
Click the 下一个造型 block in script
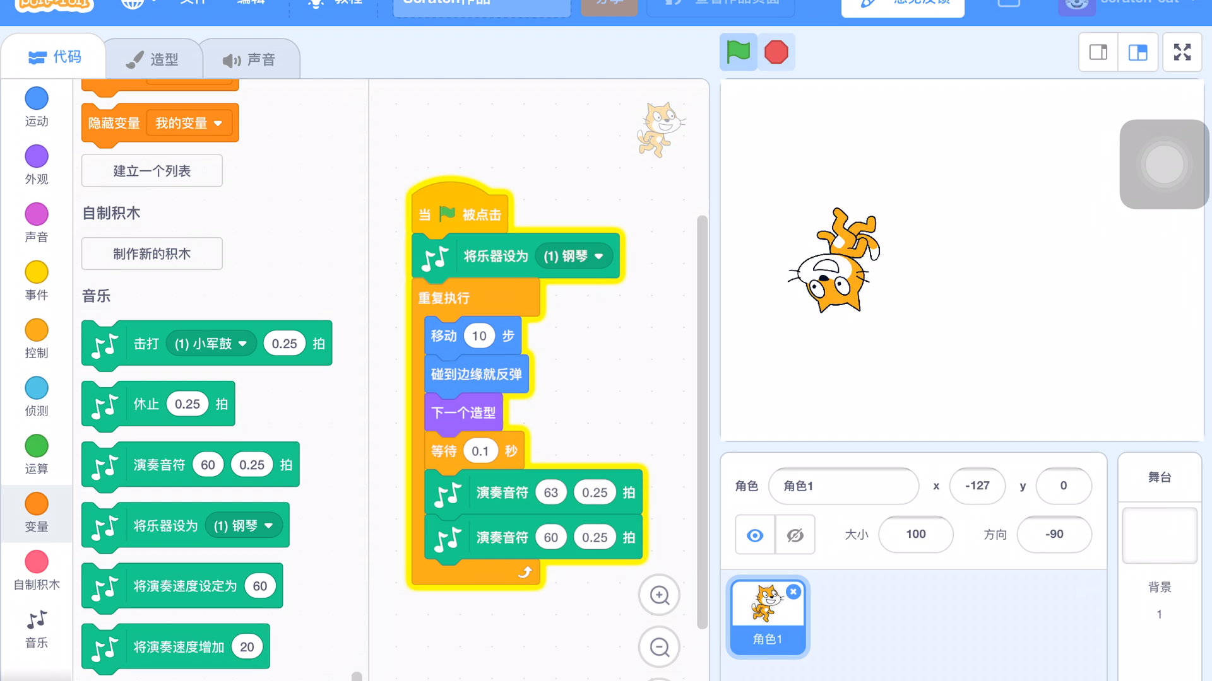[463, 412]
